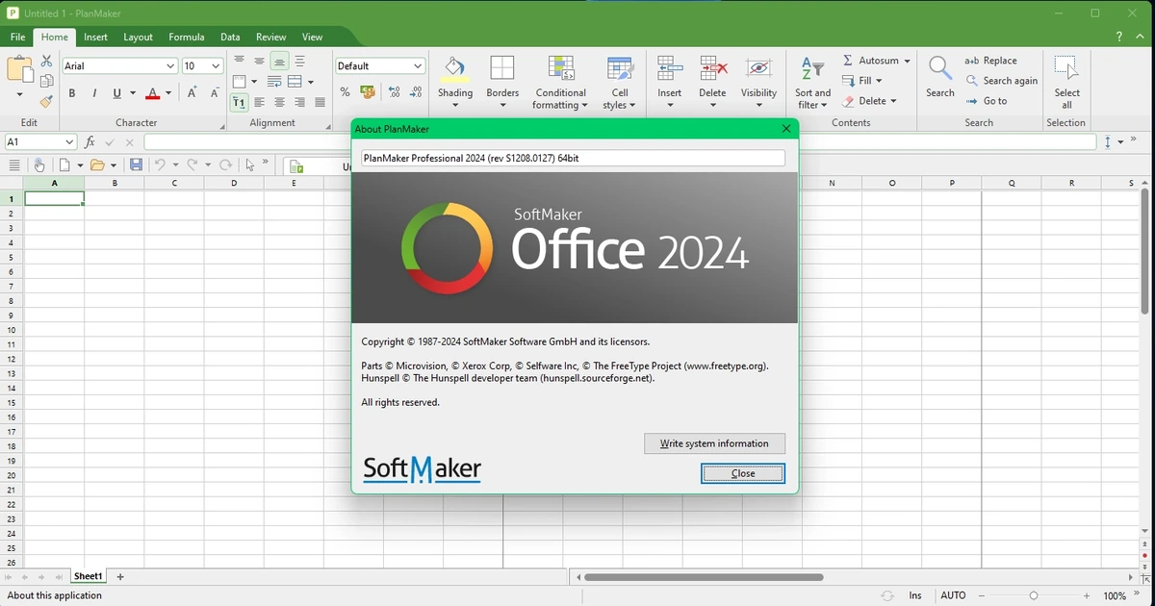Click the object selection arrow pointer icon

250,164
